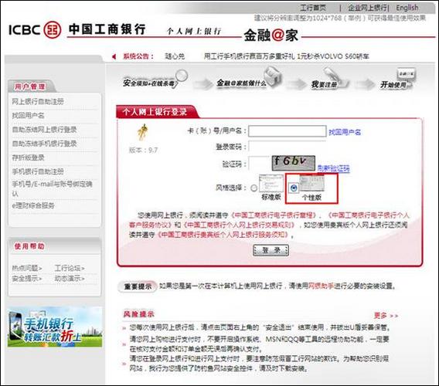Open 网上银行自助注册 in sidebar
This screenshot has width=439, height=386.
tap(38, 102)
